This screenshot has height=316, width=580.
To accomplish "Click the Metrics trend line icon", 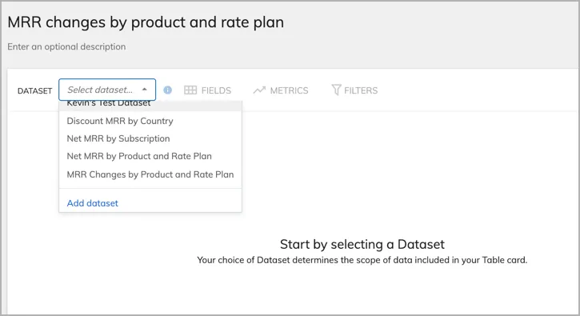I will [259, 90].
